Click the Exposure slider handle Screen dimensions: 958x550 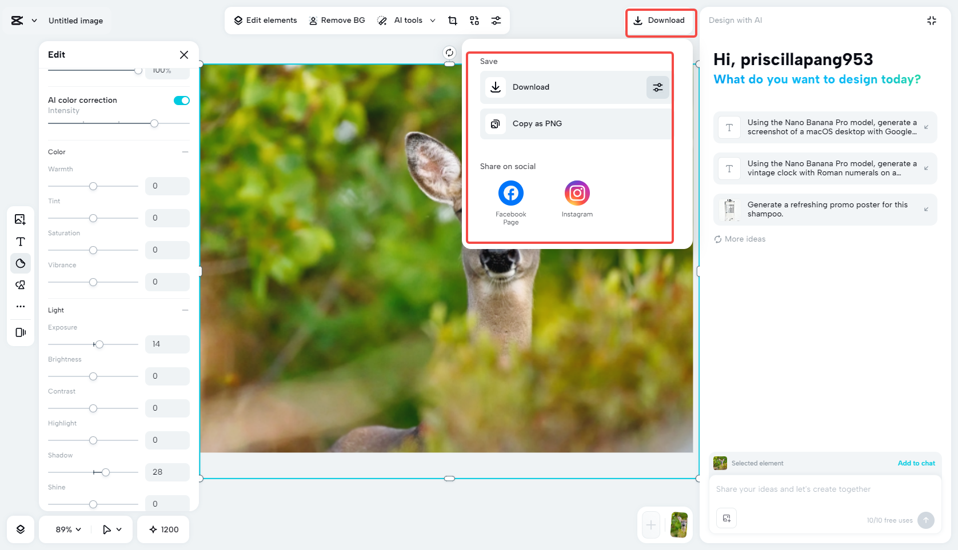99,344
